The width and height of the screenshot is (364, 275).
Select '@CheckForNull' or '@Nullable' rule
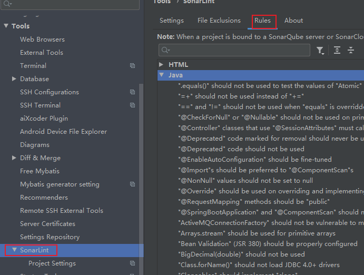point(271,117)
